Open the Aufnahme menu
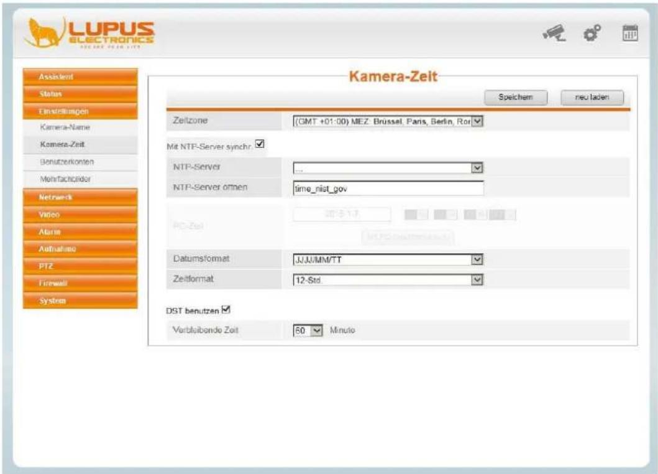 tap(80, 249)
